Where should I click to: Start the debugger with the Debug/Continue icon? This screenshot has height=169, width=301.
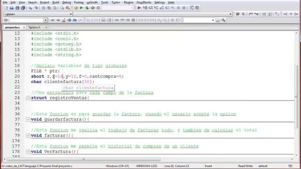(x=139, y=8)
